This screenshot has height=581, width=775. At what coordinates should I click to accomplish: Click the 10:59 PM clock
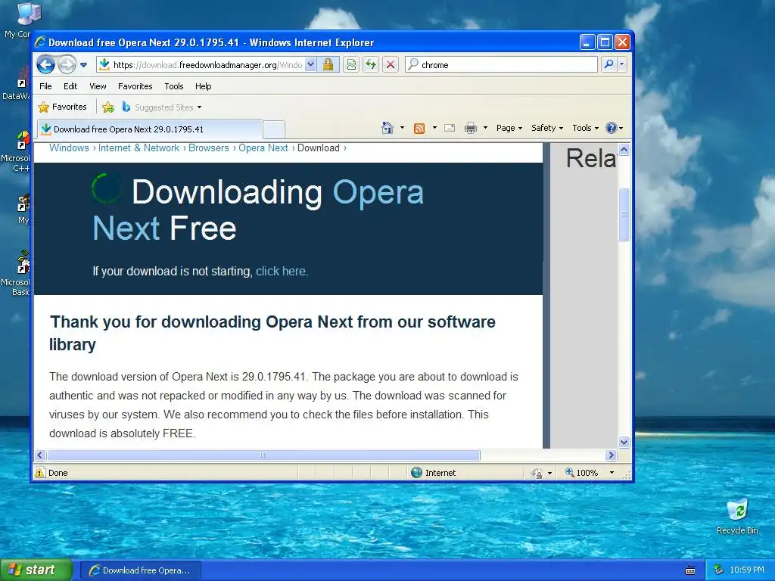click(x=747, y=570)
